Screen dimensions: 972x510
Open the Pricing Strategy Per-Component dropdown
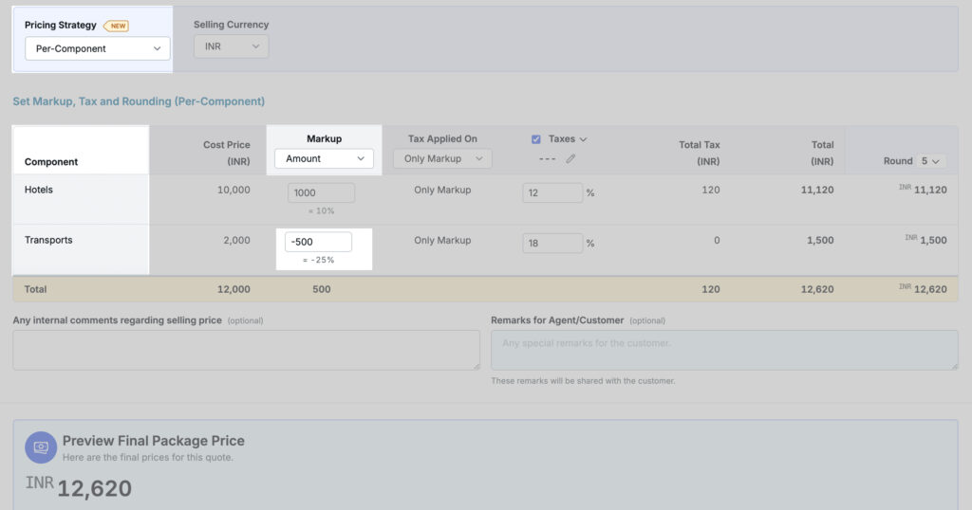[97, 48]
